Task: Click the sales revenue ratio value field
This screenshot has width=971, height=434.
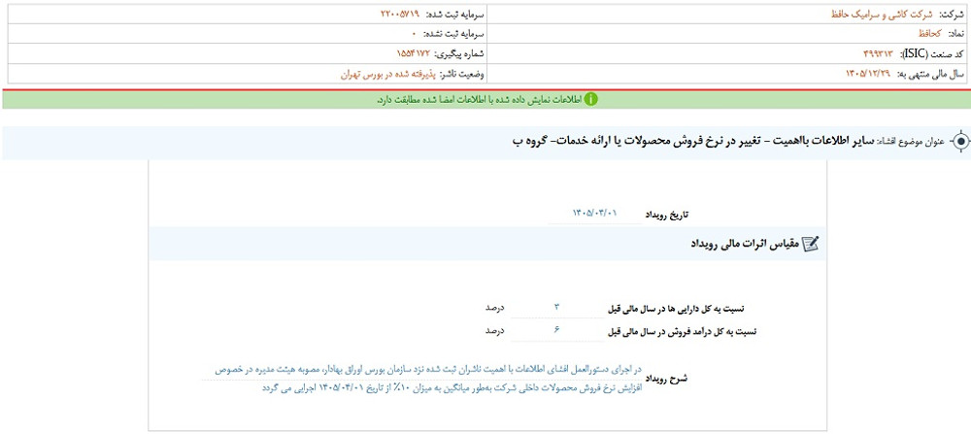Action: click(x=556, y=331)
